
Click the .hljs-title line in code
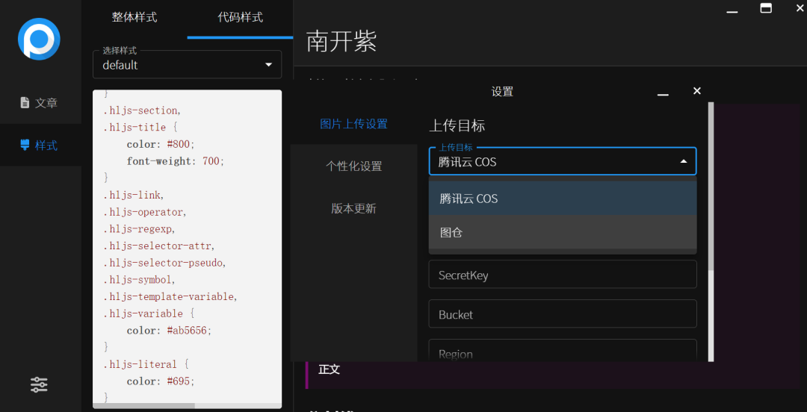141,128
